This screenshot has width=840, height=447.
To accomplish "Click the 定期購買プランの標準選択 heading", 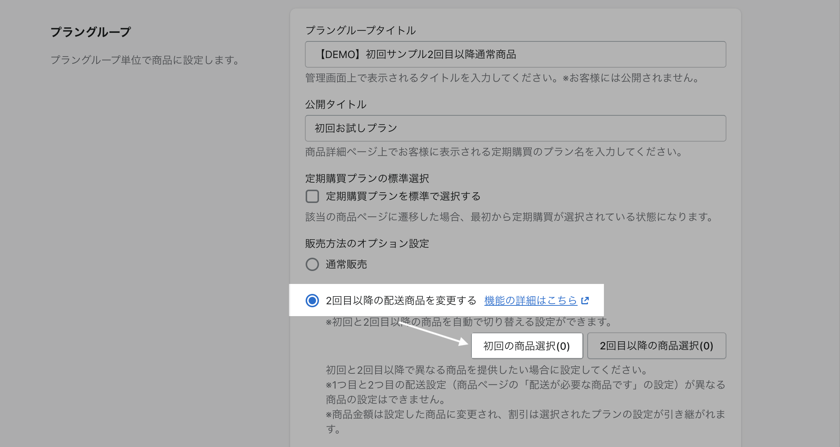I will (x=367, y=179).
